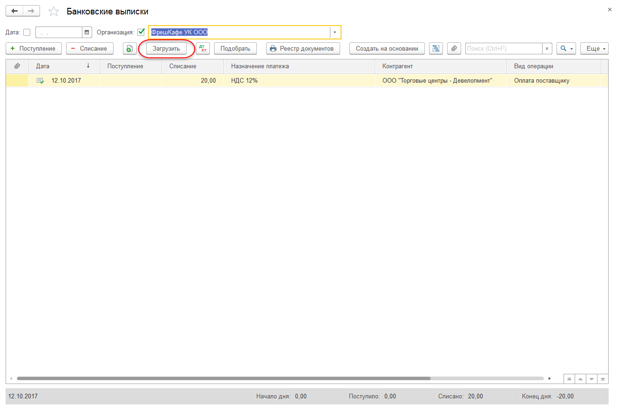617x410 pixels.
Task: Click the Контрагент column header
Action: 441,66
